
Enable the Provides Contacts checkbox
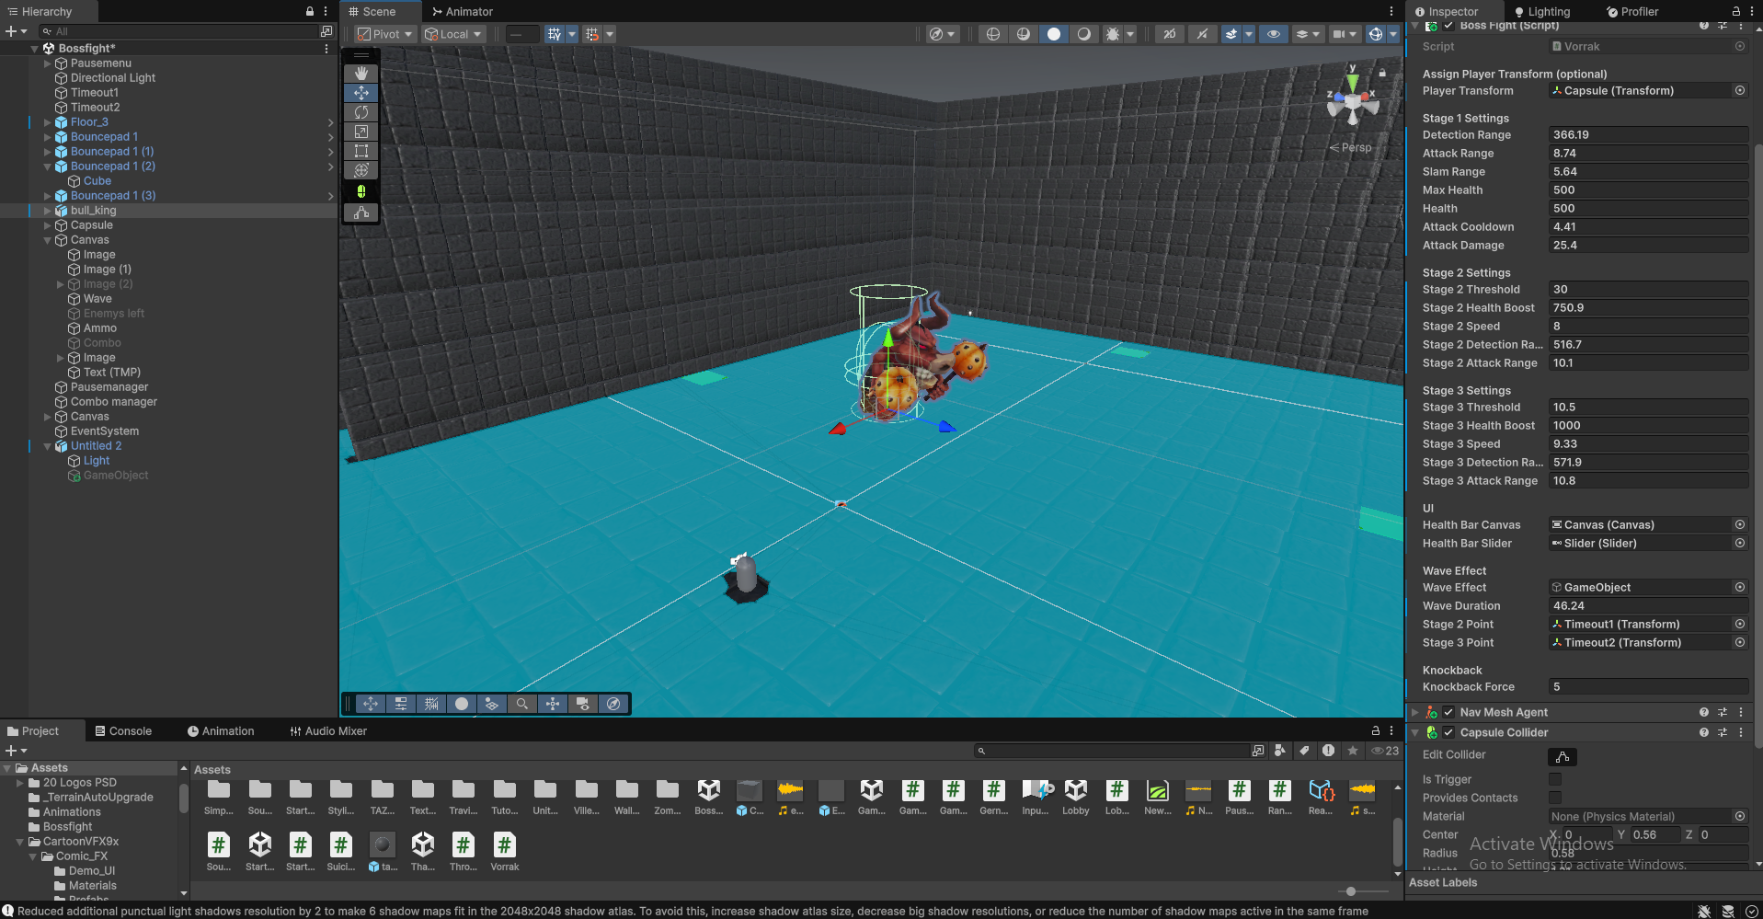point(1555,798)
